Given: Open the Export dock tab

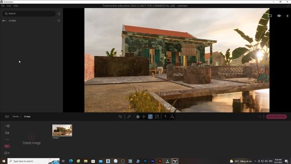Looking at the screenshot, I should coord(7,153).
